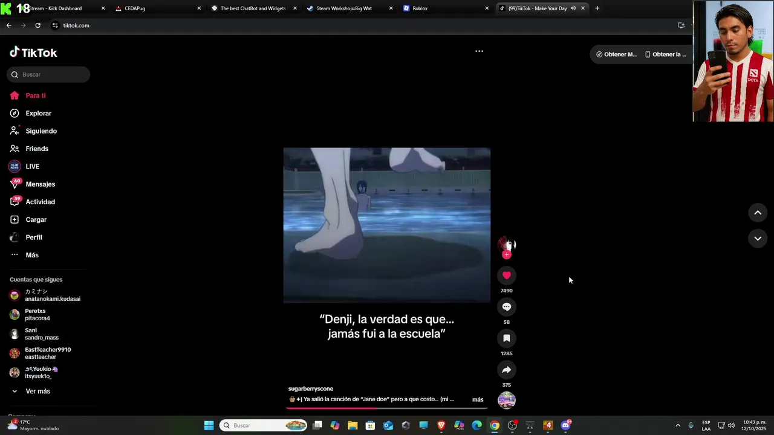The height and width of the screenshot is (435, 774).
Task: Switch to the Roblox tab
Action: [x=446, y=8]
